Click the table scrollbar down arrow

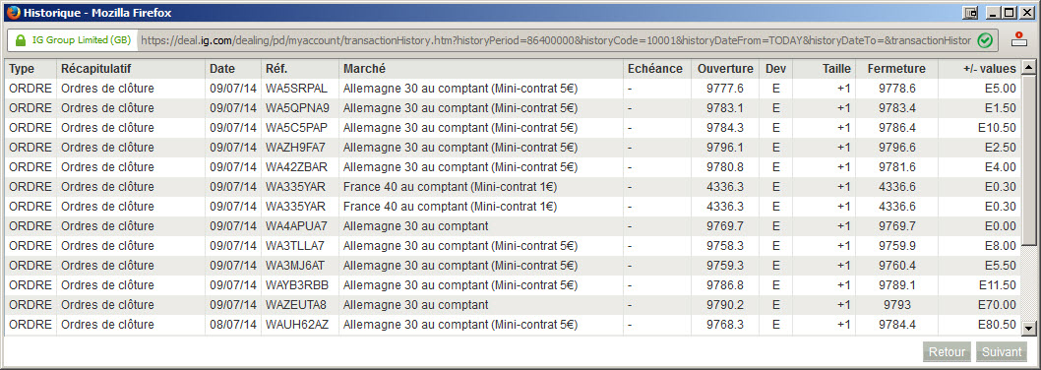click(1028, 328)
